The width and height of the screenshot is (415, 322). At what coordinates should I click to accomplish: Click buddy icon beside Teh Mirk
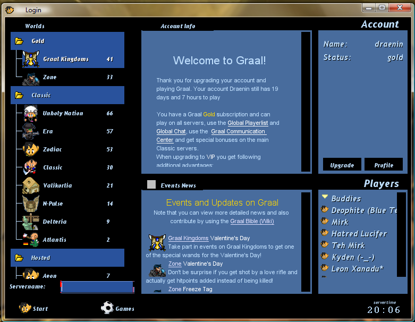click(325, 244)
